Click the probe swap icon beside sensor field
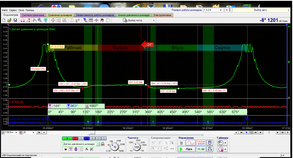The height and width of the screenshot is (158, 293). pyautogui.click(x=103, y=144)
